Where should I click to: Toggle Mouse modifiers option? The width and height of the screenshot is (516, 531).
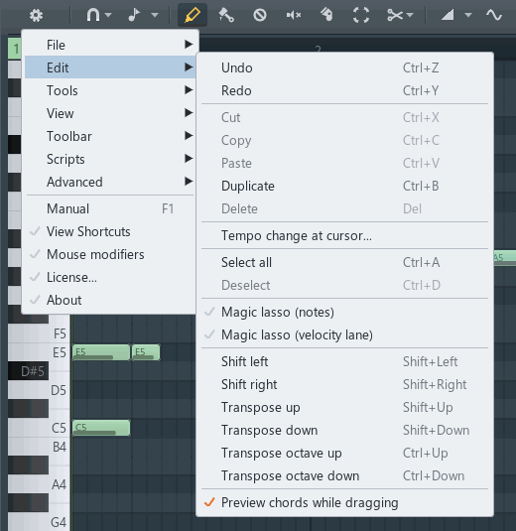pos(110,254)
